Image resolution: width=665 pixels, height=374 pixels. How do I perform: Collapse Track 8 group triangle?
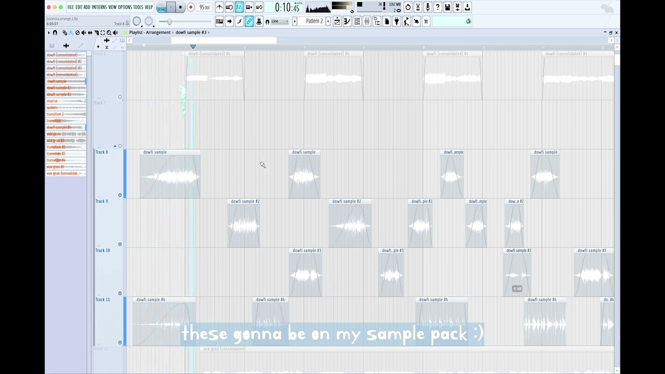[115, 146]
